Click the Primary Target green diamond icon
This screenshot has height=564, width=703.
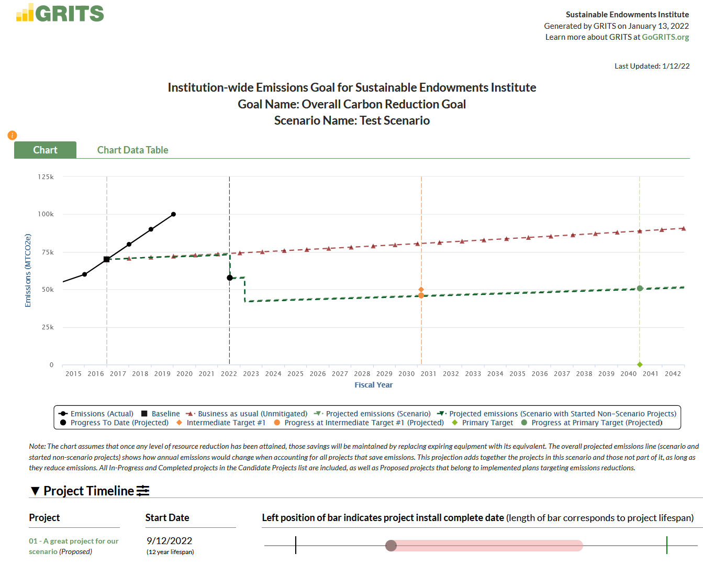(x=455, y=423)
